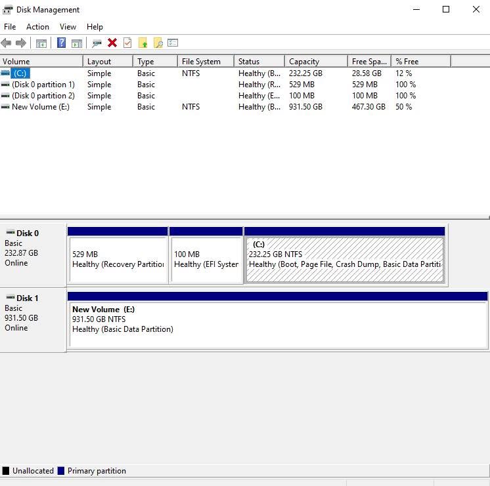Click the 50 % free cell
The image size is (490, 486).
pyautogui.click(x=404, y=107)
